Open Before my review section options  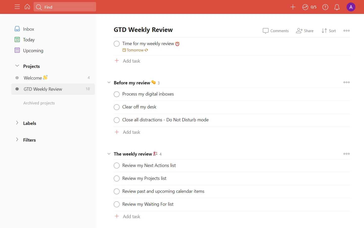point(347,82)
